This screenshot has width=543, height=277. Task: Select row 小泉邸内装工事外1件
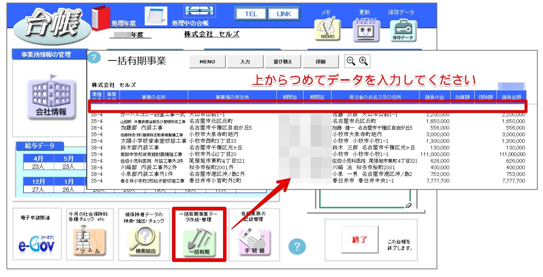(308, 174)
